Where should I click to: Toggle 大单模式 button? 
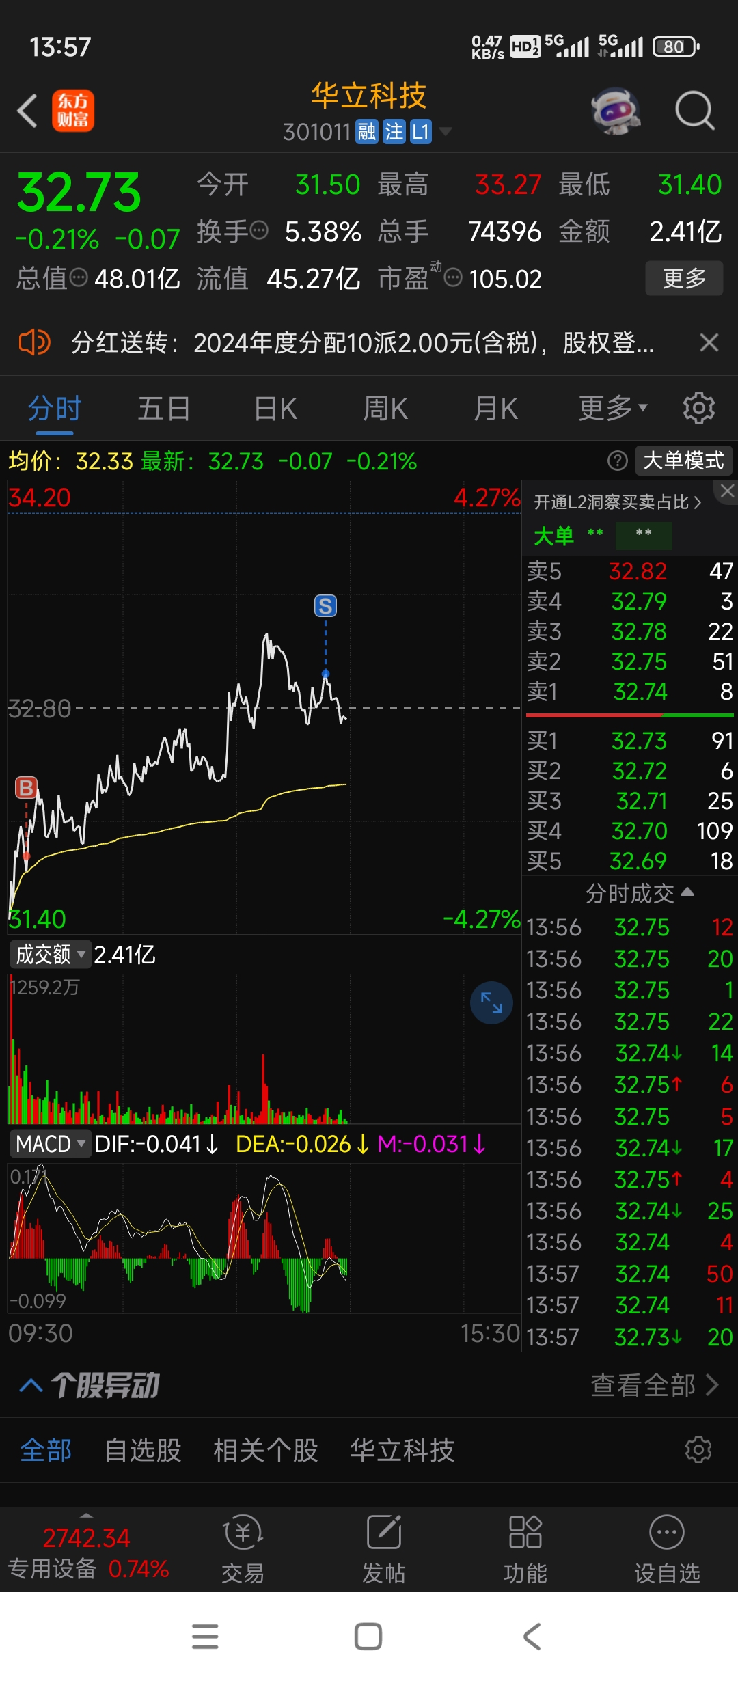684,461
